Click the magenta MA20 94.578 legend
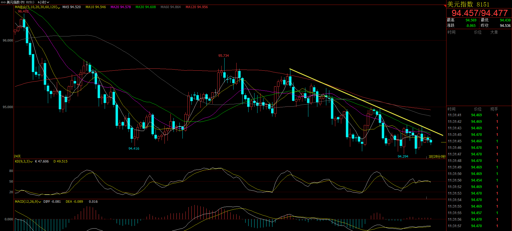Image resolution: width=512 pixels, height=231 pixels. click(x=120, y=7)
